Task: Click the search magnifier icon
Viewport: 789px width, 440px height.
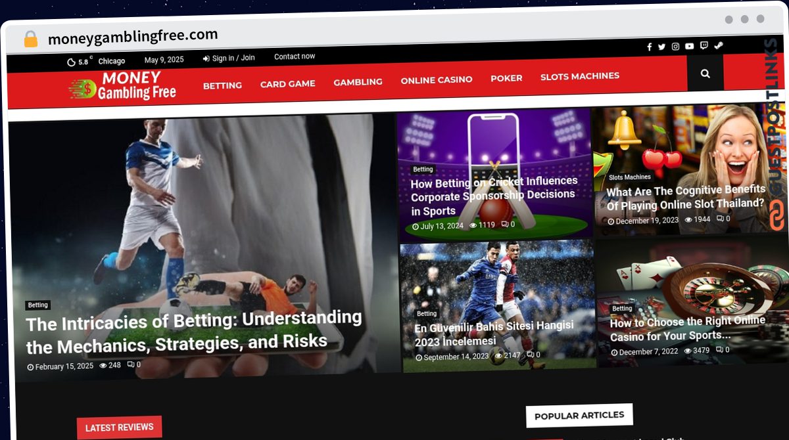Action: tap(705, 74)
